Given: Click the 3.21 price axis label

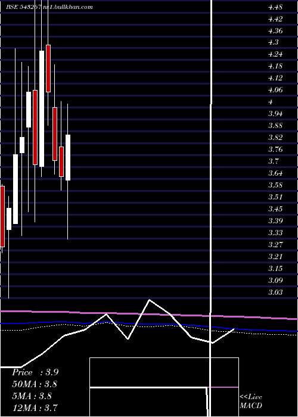Looking at the screenshot, I should coord(275,256).
